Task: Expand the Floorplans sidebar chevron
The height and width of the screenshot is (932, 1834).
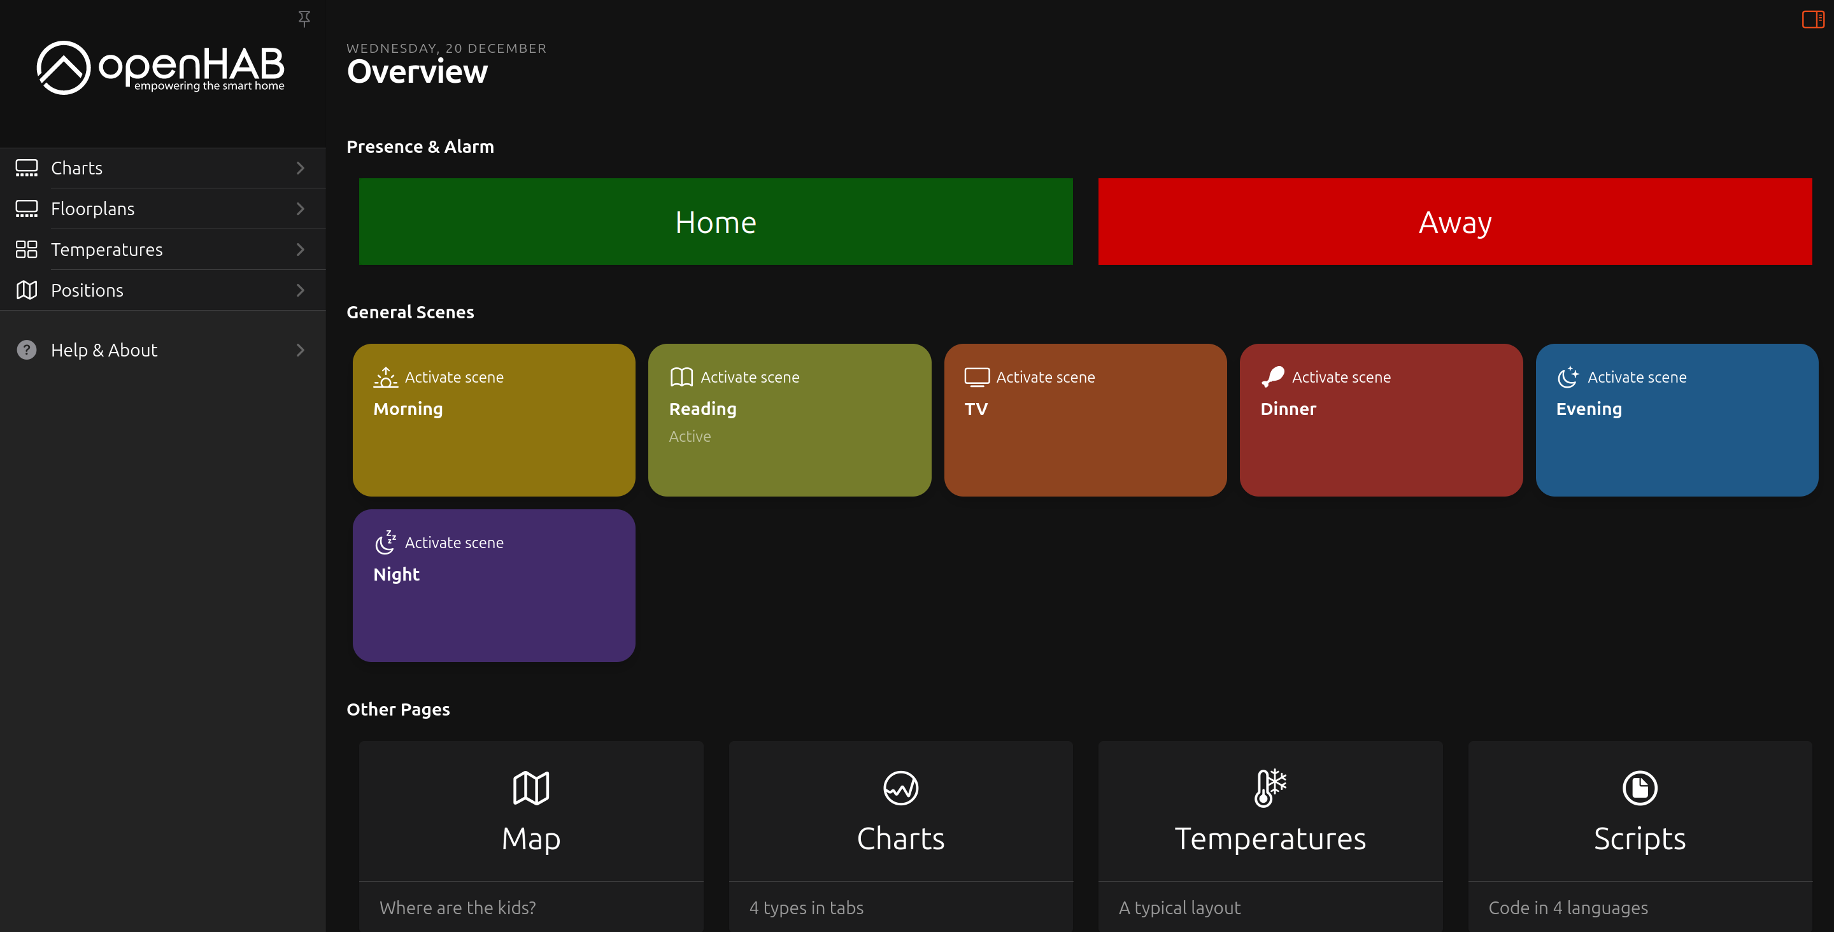Action: 301,209
